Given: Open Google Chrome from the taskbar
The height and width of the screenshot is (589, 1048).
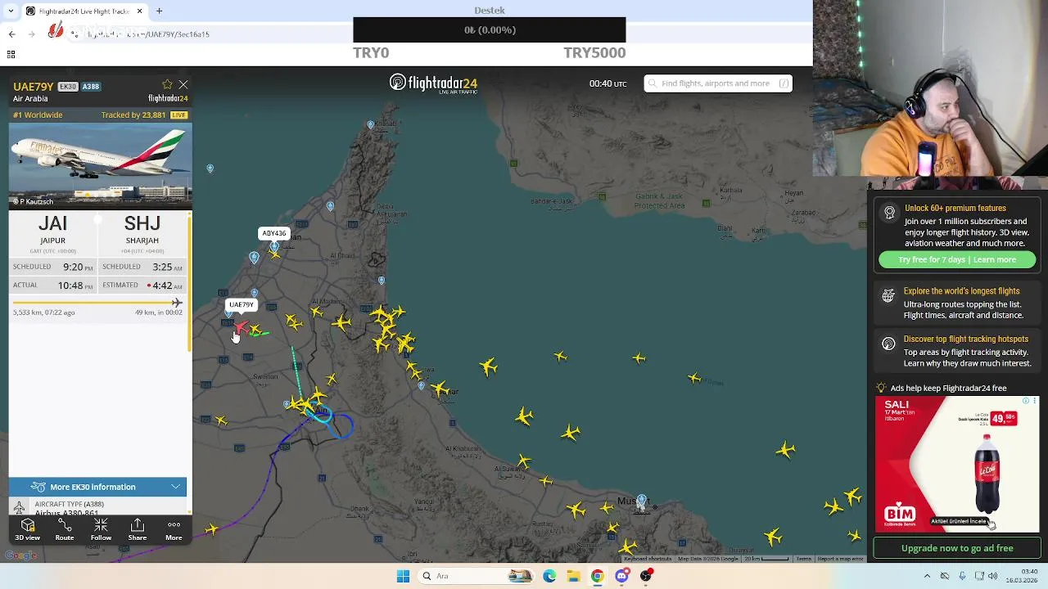Looking at the screenshot, I should [598, 576].
